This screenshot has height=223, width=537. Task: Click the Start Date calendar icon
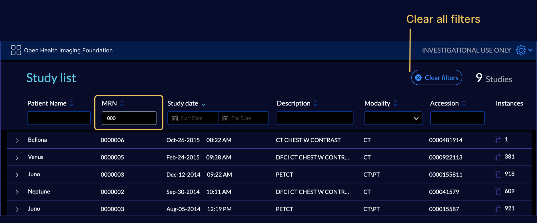tap(175, 118)
